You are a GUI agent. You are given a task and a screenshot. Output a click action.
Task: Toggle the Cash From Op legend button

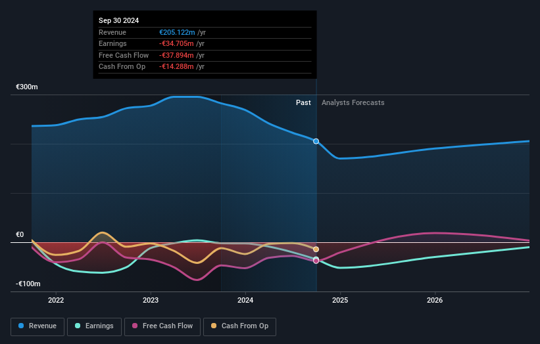click(x=239, y=326)
